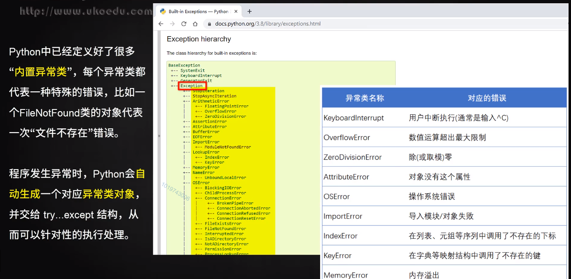Click InterruptedError in the tree
Image resolution: width=571 pixels, height=279 pixels.
tap(224, 234)
